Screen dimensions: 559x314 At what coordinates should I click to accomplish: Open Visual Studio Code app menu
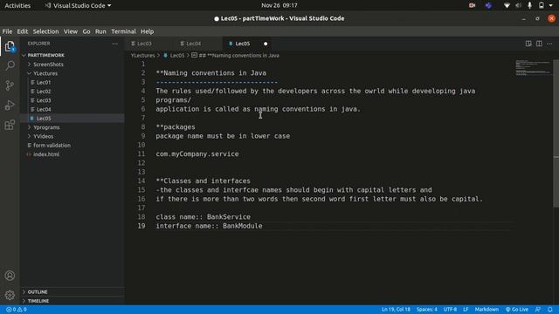(78, 5)
